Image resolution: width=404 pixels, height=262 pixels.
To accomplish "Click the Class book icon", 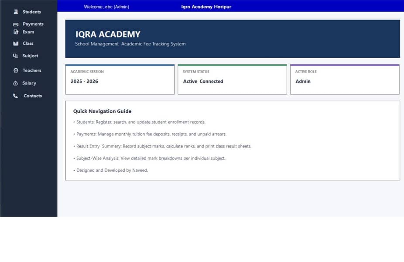I will coord(16,43).
